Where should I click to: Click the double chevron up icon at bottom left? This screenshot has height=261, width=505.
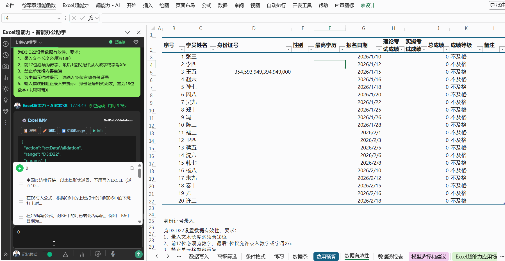click(x=6, y=254)
